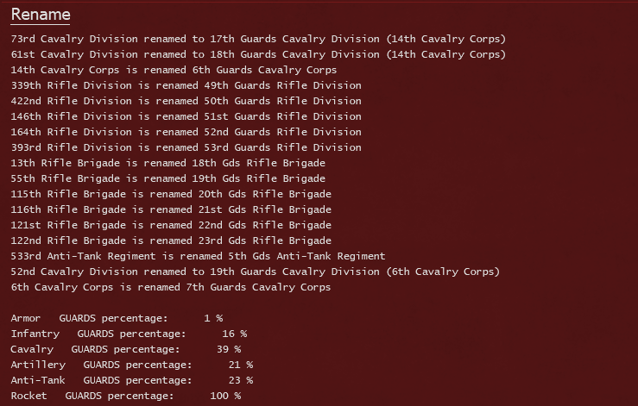Select the 61st Cavalry Division rename entry
638x406 pixels.
point(258,54)
